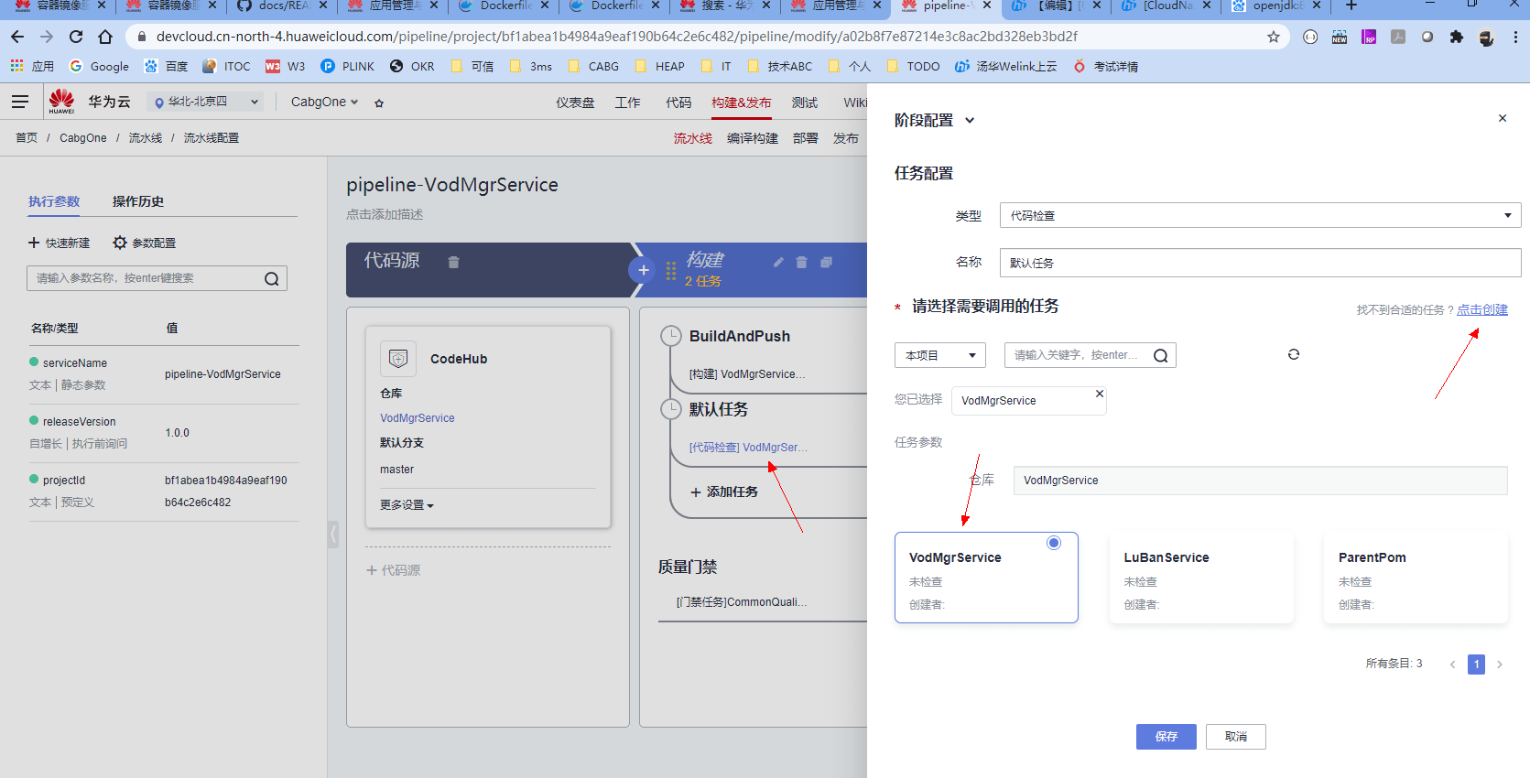This screenshot has height=778, width=1530.
Task: Open 部署 submenu
Action: pos(806,138)
